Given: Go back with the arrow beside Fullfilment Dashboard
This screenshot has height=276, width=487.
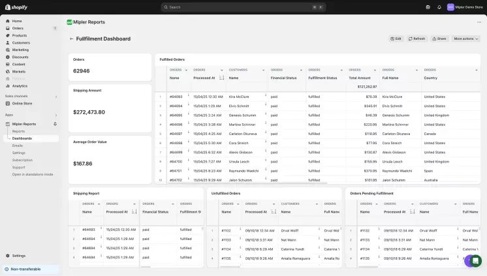Looking at the screenshot, I should click(71, 38).
